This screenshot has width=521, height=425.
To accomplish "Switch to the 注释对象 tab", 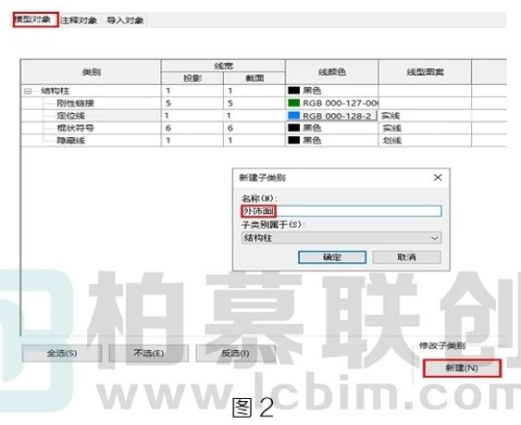I will point(79,20).
